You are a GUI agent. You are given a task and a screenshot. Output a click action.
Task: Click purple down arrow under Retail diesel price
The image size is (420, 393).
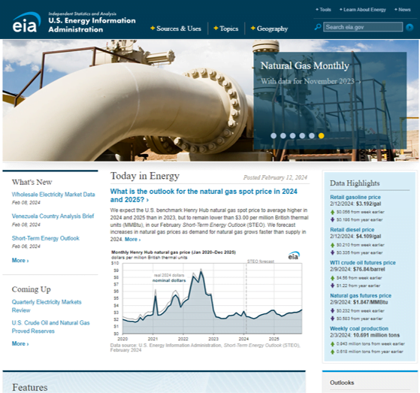pyautogui.click(x=332, y=252)
